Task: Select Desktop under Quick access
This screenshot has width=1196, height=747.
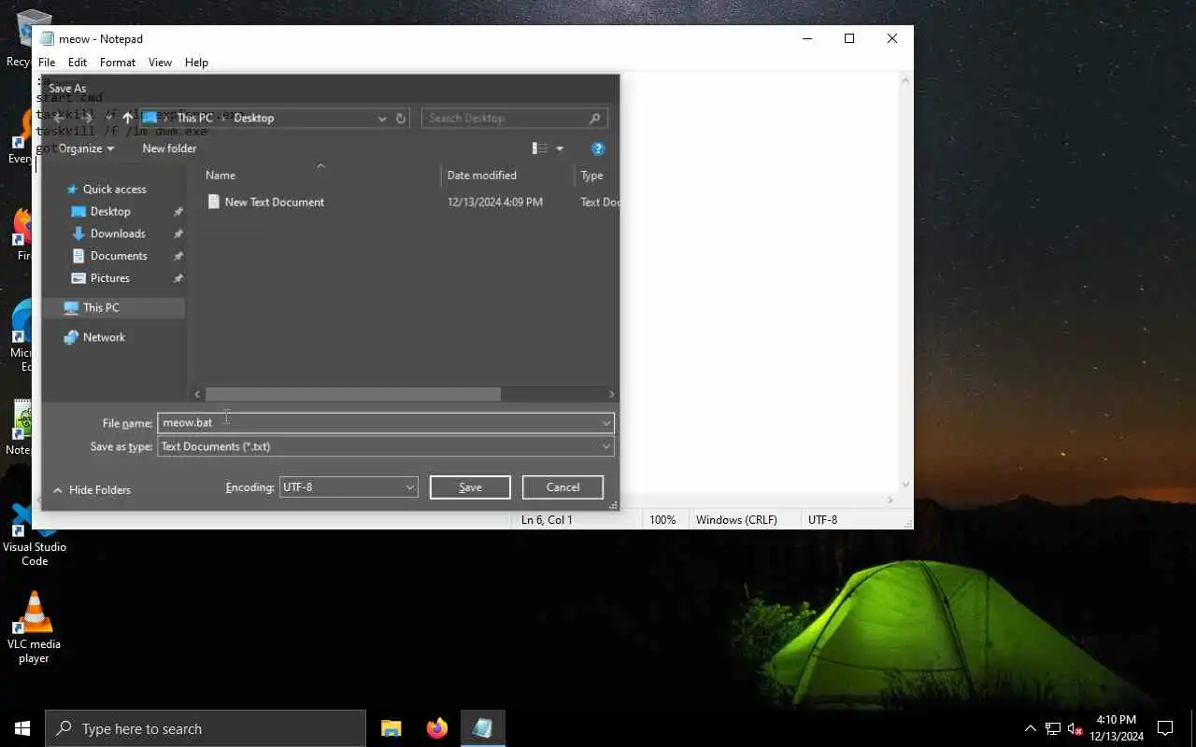Action: coord(109,211)
